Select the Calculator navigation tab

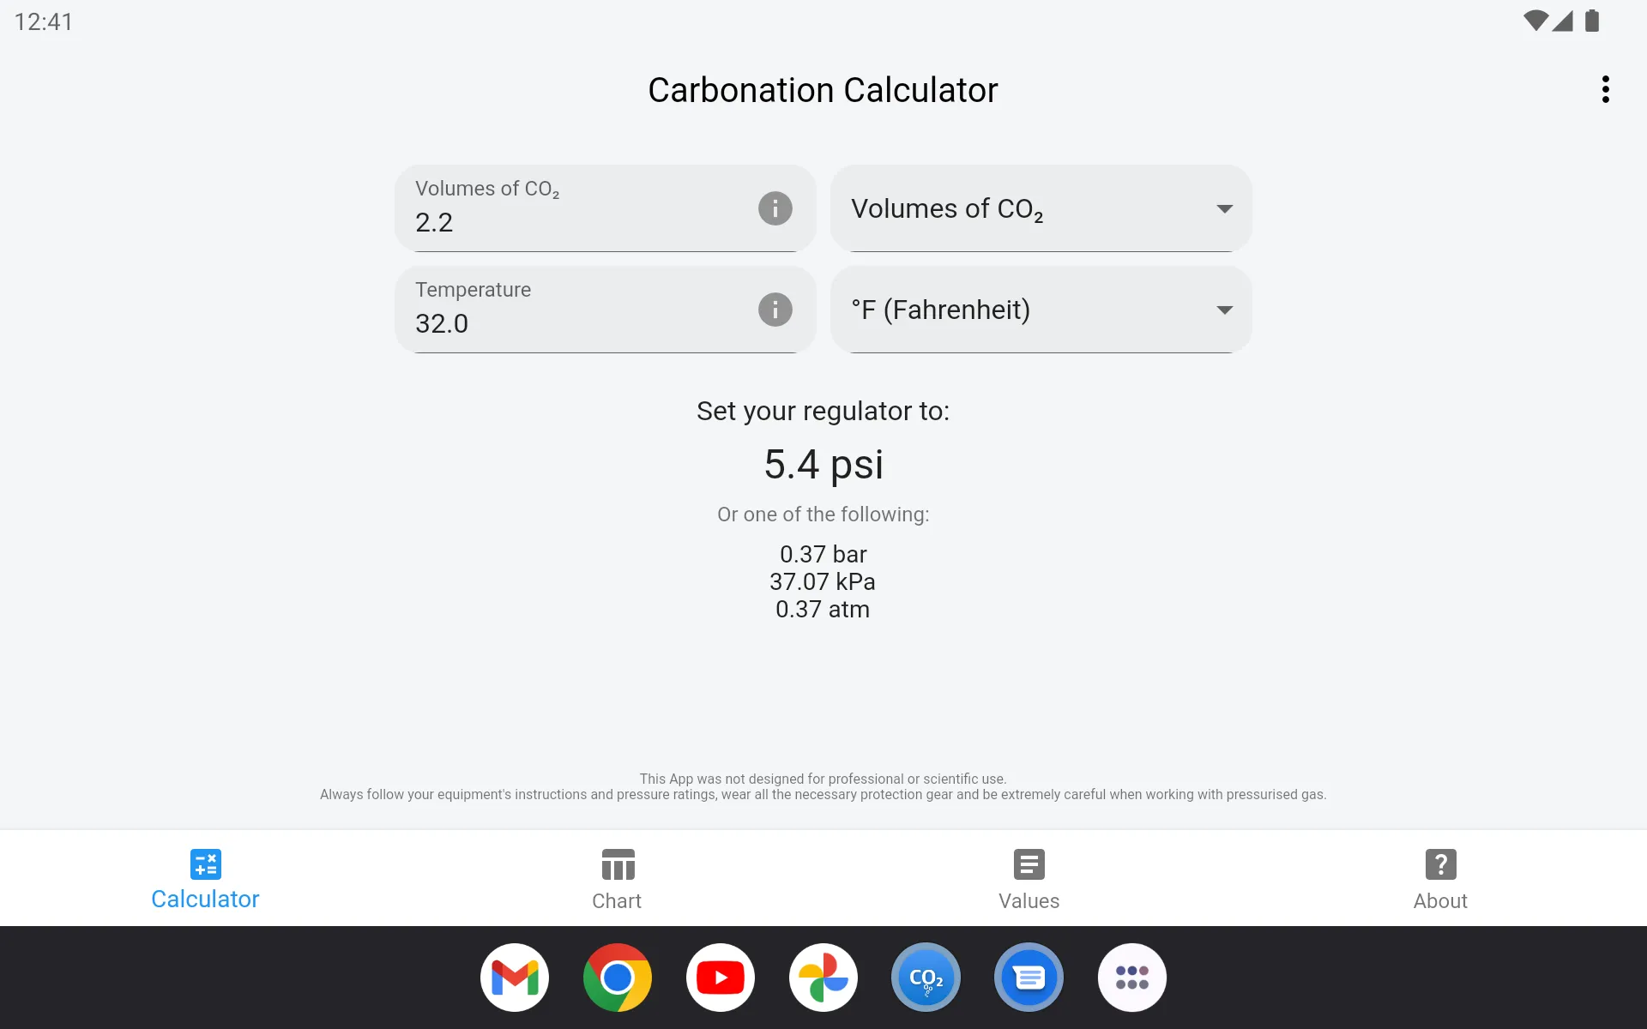point(205,877)
